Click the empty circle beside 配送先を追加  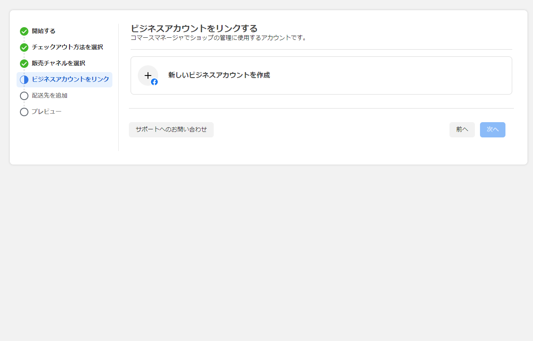pyautogui.click(x=24, y=96)
